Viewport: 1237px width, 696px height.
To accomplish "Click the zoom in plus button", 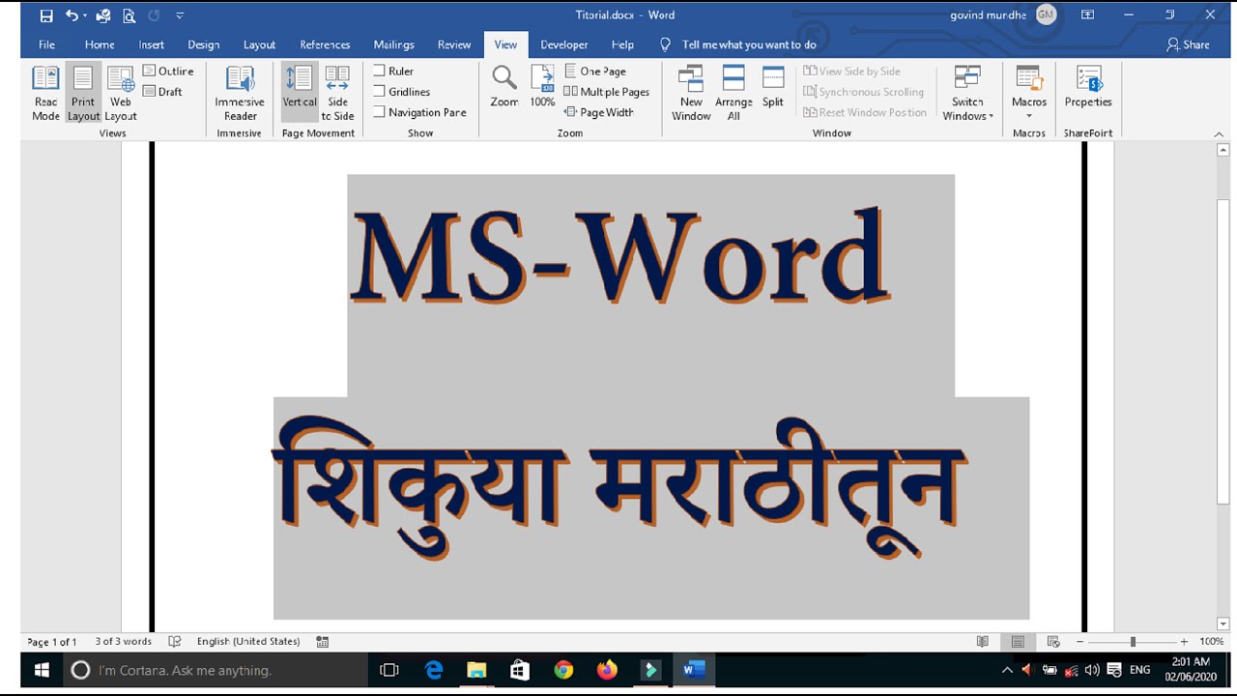I will coord(1184,642).
